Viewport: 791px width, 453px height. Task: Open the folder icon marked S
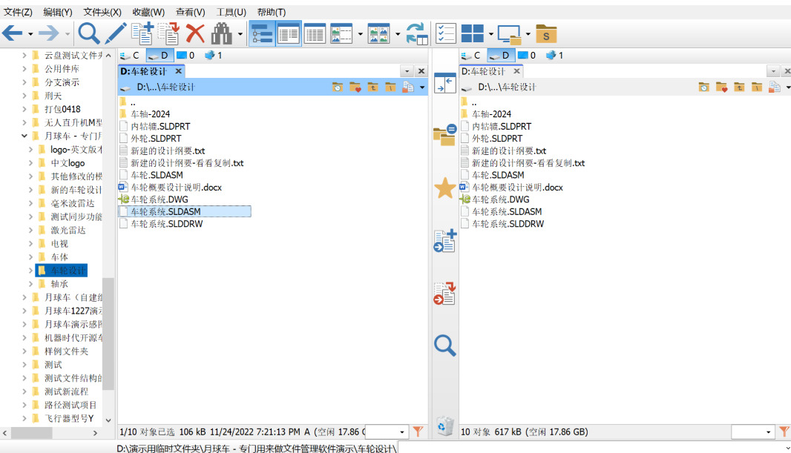pos(546,34)
